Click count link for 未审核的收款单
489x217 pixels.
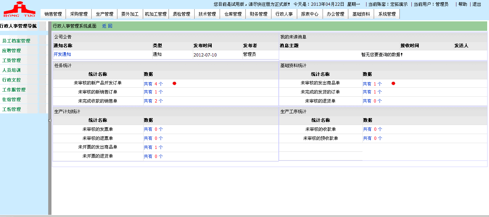373,129
